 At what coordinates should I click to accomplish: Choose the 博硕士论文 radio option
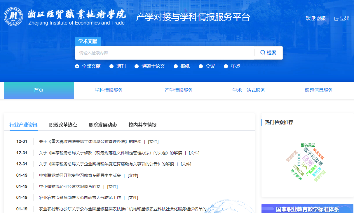point(137,66)
